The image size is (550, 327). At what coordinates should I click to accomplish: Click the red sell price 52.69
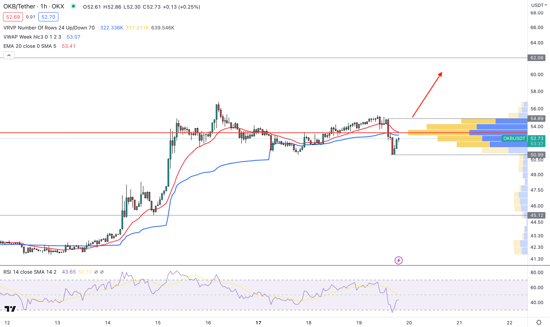coord(13,17)
